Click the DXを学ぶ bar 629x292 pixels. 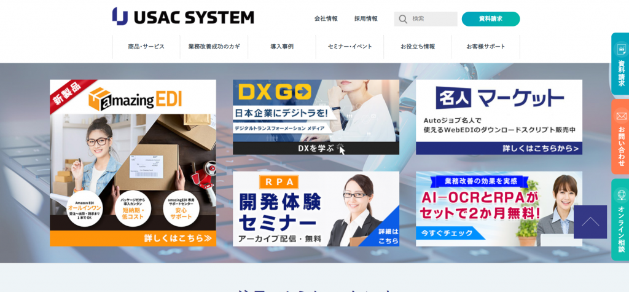(x=316, y=148)
